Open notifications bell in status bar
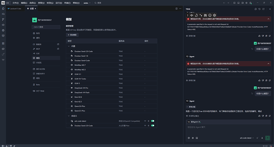 (x=271, y=146)
